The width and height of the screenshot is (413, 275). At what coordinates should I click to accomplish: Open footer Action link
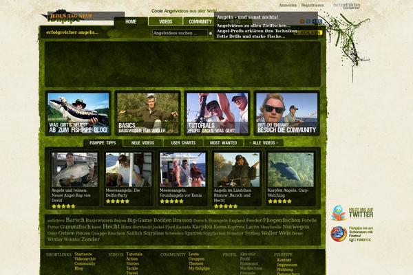(x=132, y=259)
